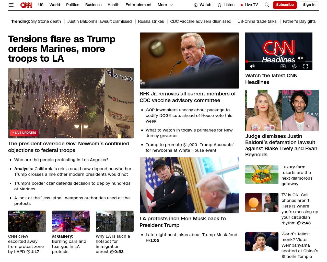
Task: Click circadian rhythm video thumbnail
Action: tap(262, 202)
